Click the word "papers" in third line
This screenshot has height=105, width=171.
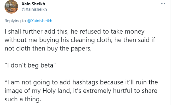81,49
